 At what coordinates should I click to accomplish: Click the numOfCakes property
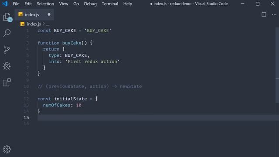[x=57, y=105]
